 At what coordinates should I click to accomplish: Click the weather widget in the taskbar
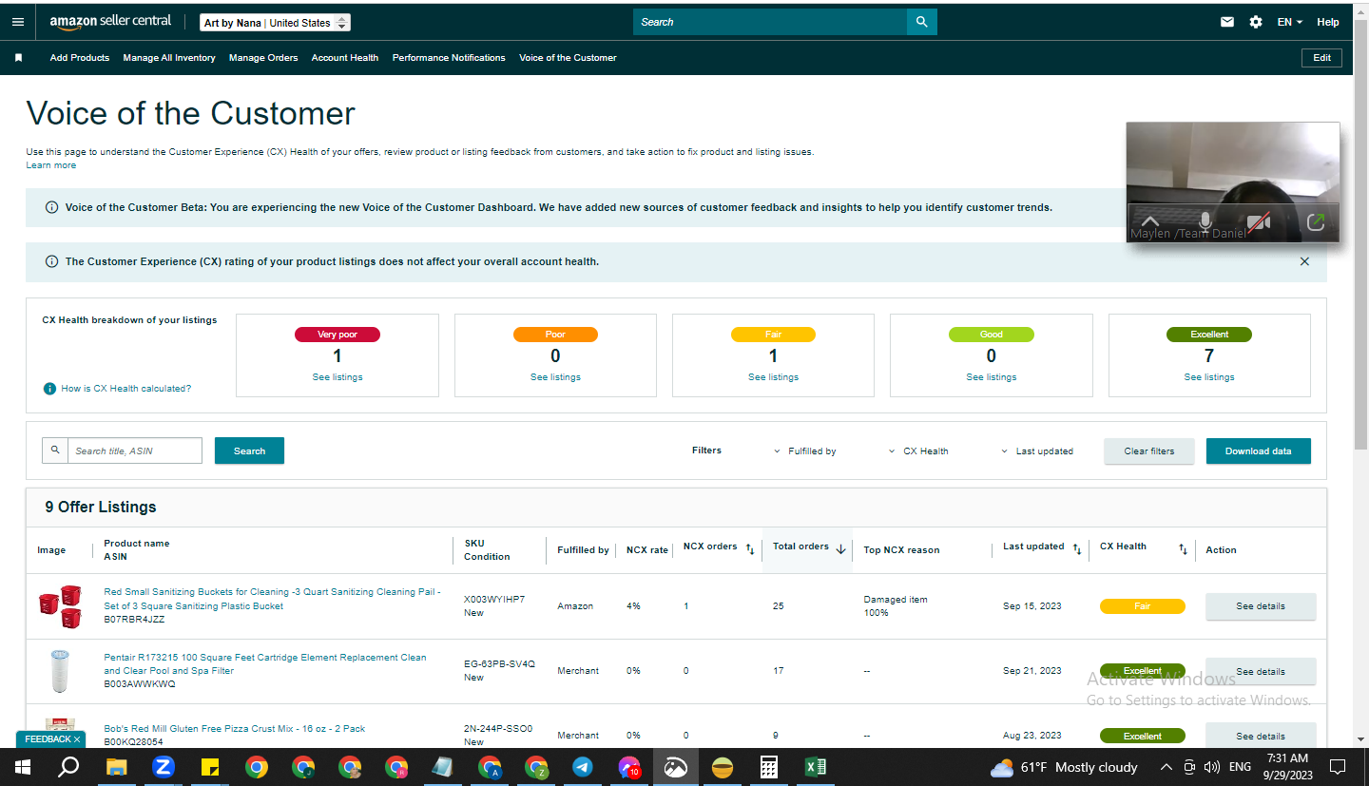pyautogui.click(x=1064, y=767)
